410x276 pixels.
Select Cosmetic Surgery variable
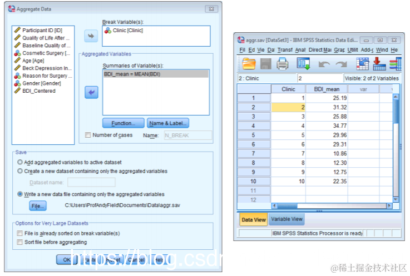(x=43, y=53)
